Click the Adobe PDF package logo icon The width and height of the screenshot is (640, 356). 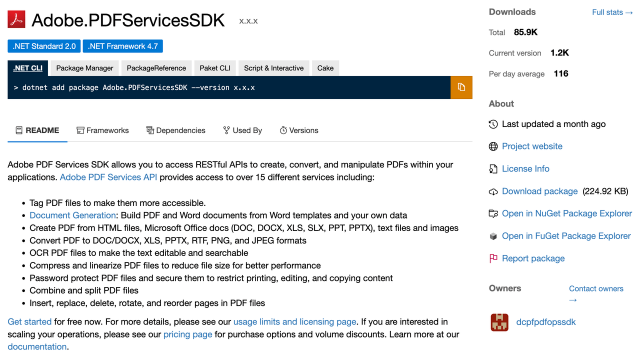coord(16,19)
